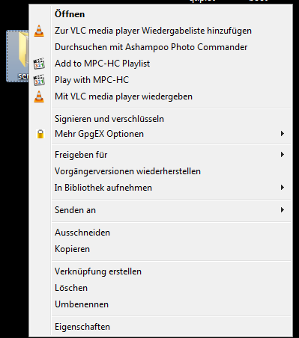Expand the Senden an submenu arrow
This screenshot has height=338, width=299.
283,210
